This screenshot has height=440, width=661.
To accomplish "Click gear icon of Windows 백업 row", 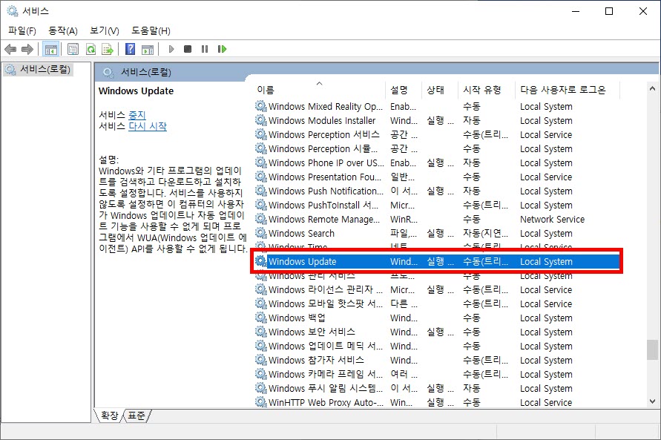I will (x=261, y=318).
